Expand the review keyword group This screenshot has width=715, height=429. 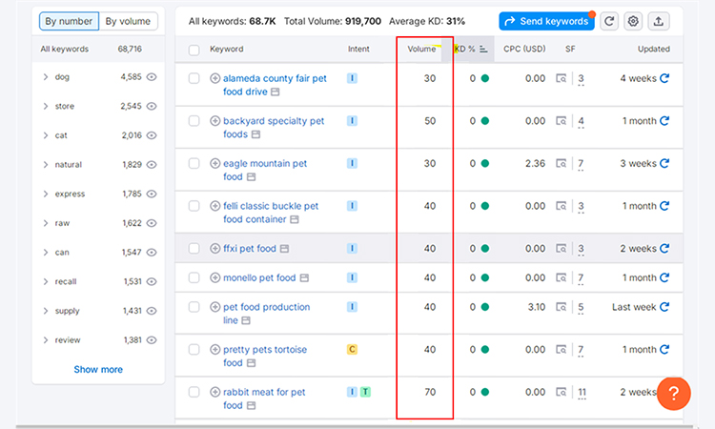click(x=46, y=340)
